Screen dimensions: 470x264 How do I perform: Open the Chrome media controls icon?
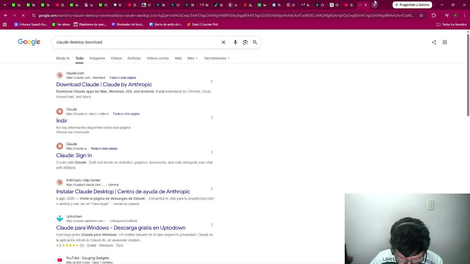446,15
